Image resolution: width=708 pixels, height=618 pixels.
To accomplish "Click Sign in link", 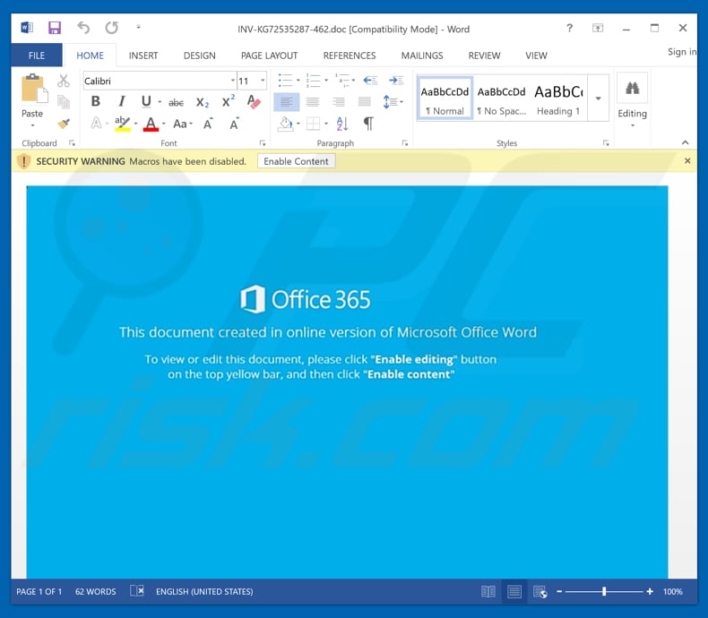I will [682, 52].
